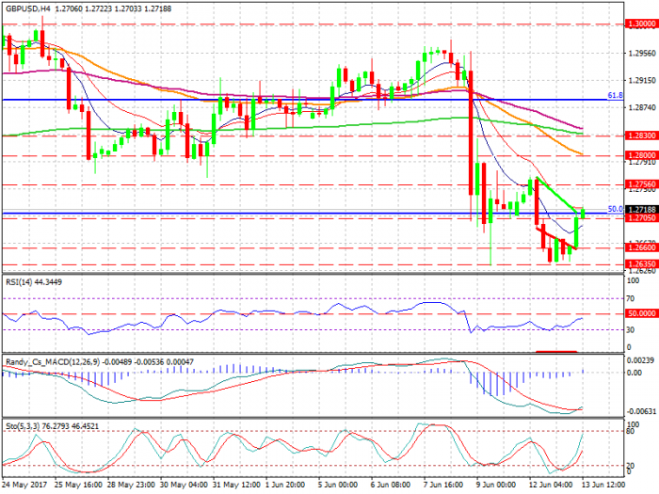Select the 1.27560 red price level label
The width and height of the screenshot is (659, 494).
642,184
